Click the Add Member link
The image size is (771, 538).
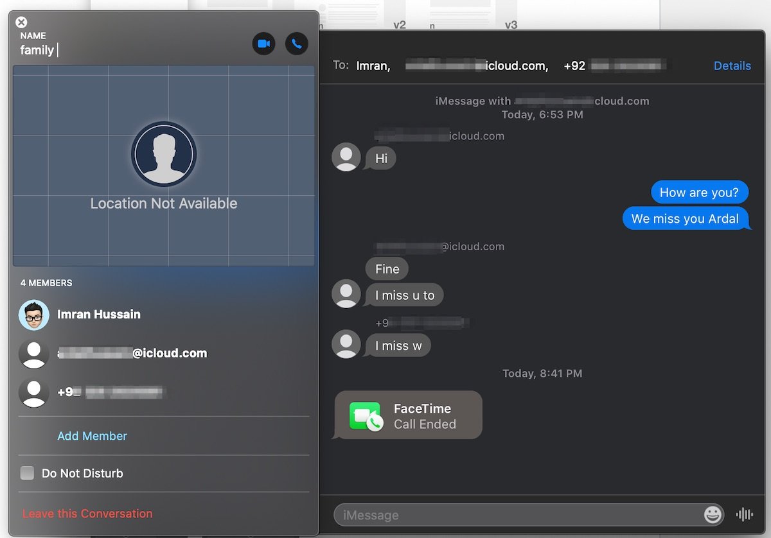92,436
